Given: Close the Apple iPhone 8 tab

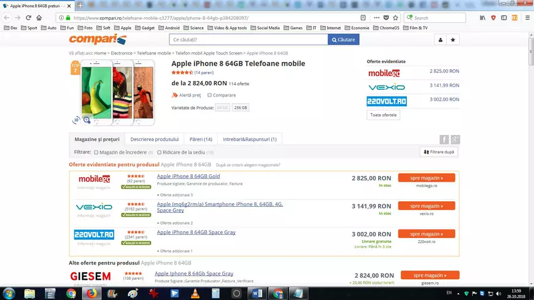Looking at the screenshot, I should pos(69,6).
